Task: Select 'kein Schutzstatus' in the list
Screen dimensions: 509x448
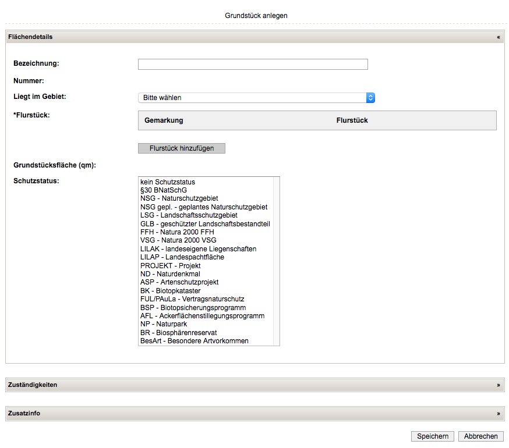Action: tap(168, 182)
